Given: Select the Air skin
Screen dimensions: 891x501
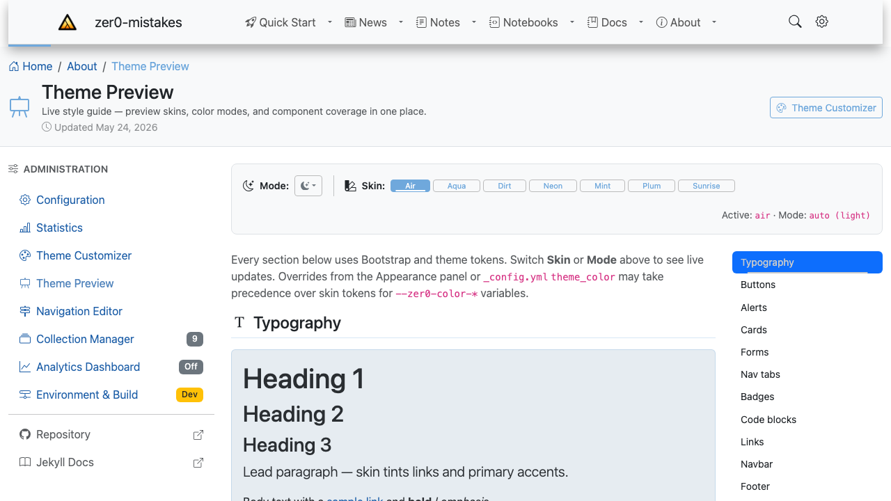Looking at the screenshot, I should 410,186.
